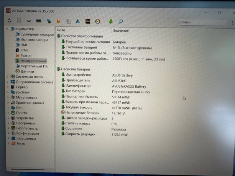Image resolution: width=235 pixels, height=176 pixels.
Task: Expand the Сеть tree node
Action: (8, 108)
